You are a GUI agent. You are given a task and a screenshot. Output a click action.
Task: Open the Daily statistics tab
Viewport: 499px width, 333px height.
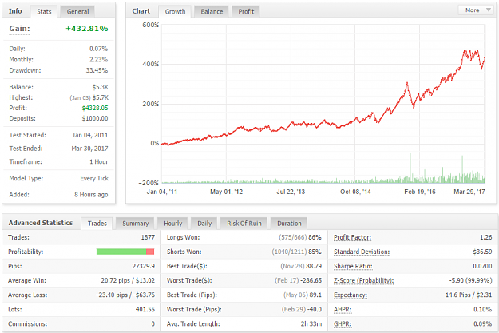(204, 224)
